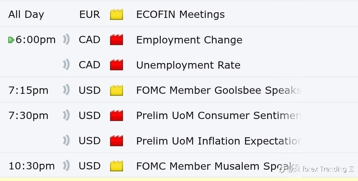
Task: Click the 10:30pm time cell
Action: [x=31, y=166]
